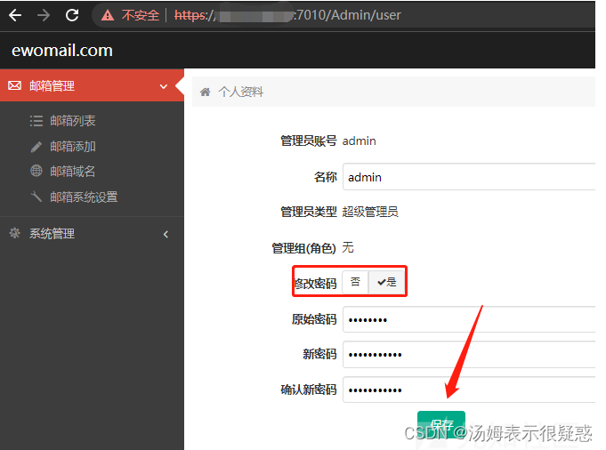Click the gear icon beside 系统管理
Screen dimensions: 606x450
coord(14,233)
